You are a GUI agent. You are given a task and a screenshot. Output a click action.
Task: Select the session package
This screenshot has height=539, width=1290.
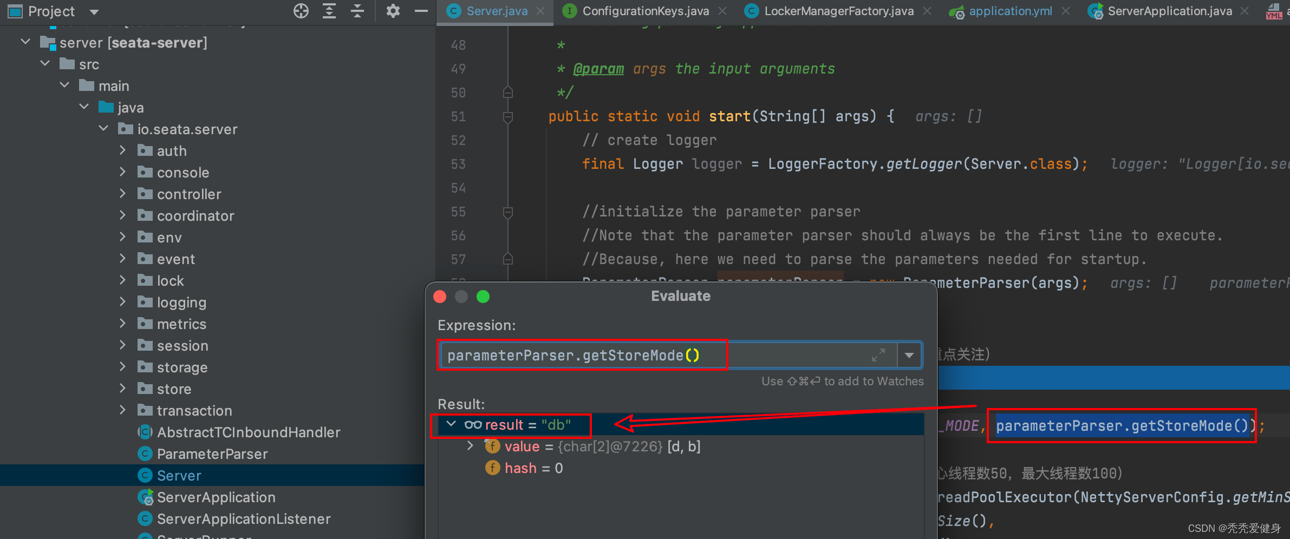[183, 346]
